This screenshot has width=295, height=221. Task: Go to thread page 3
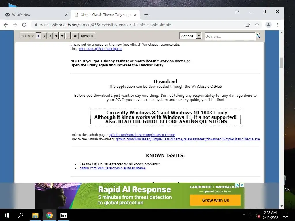50,36
